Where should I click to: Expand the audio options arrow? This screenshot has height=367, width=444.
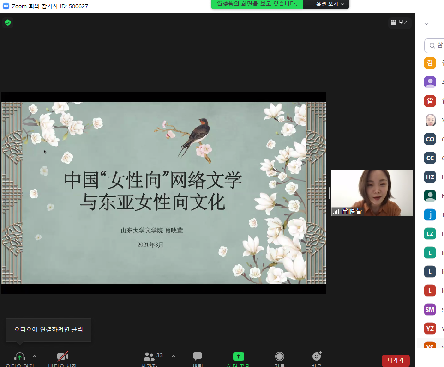(35, 356)
